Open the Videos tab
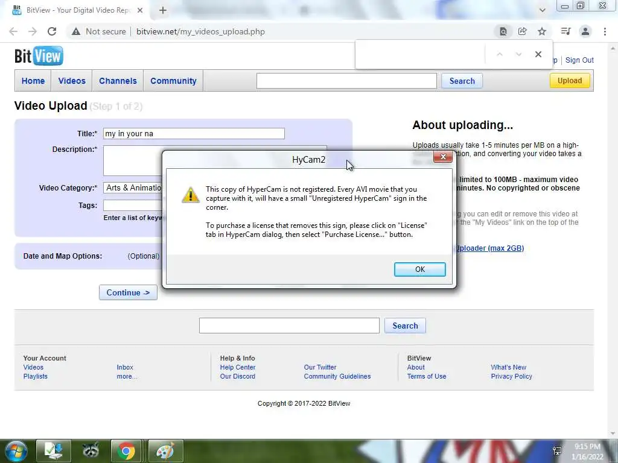This screenshot has height=463, width=618. tap(72, 81)
